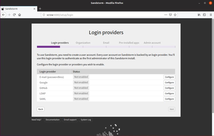Open the System Log link

86,120
